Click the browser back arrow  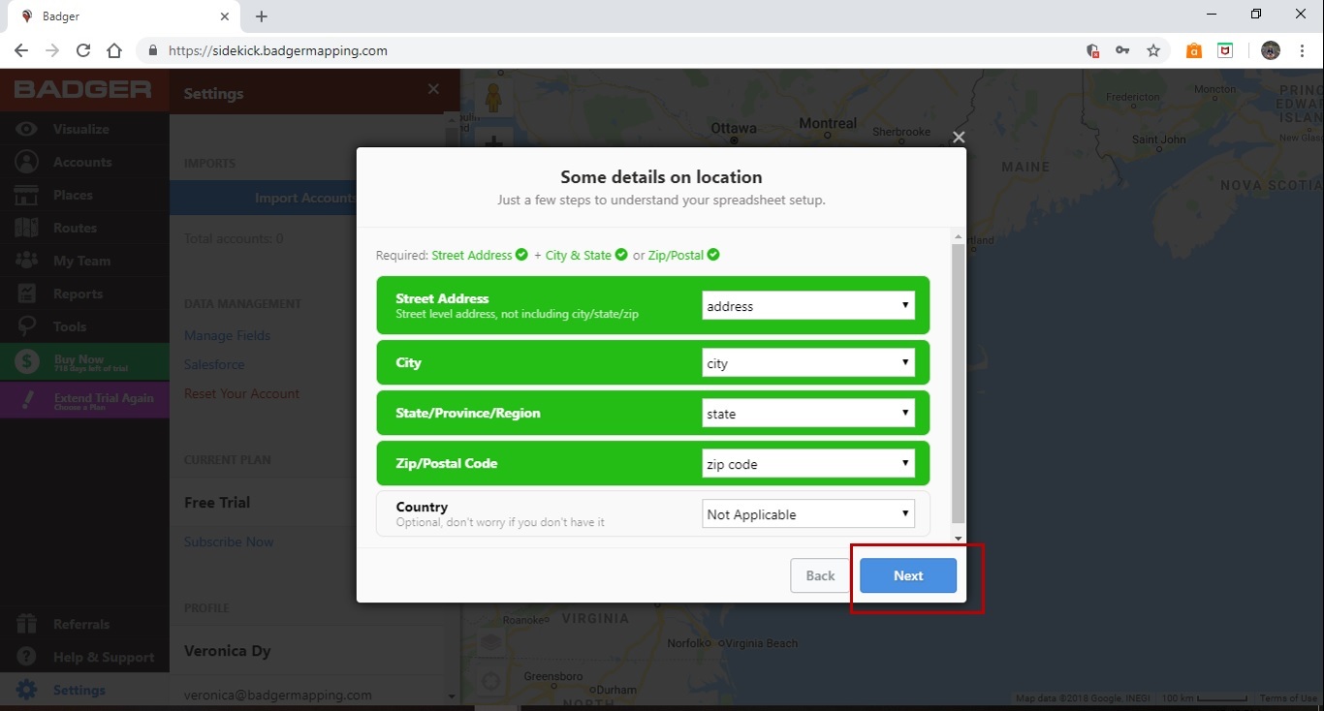coord(21,50)
